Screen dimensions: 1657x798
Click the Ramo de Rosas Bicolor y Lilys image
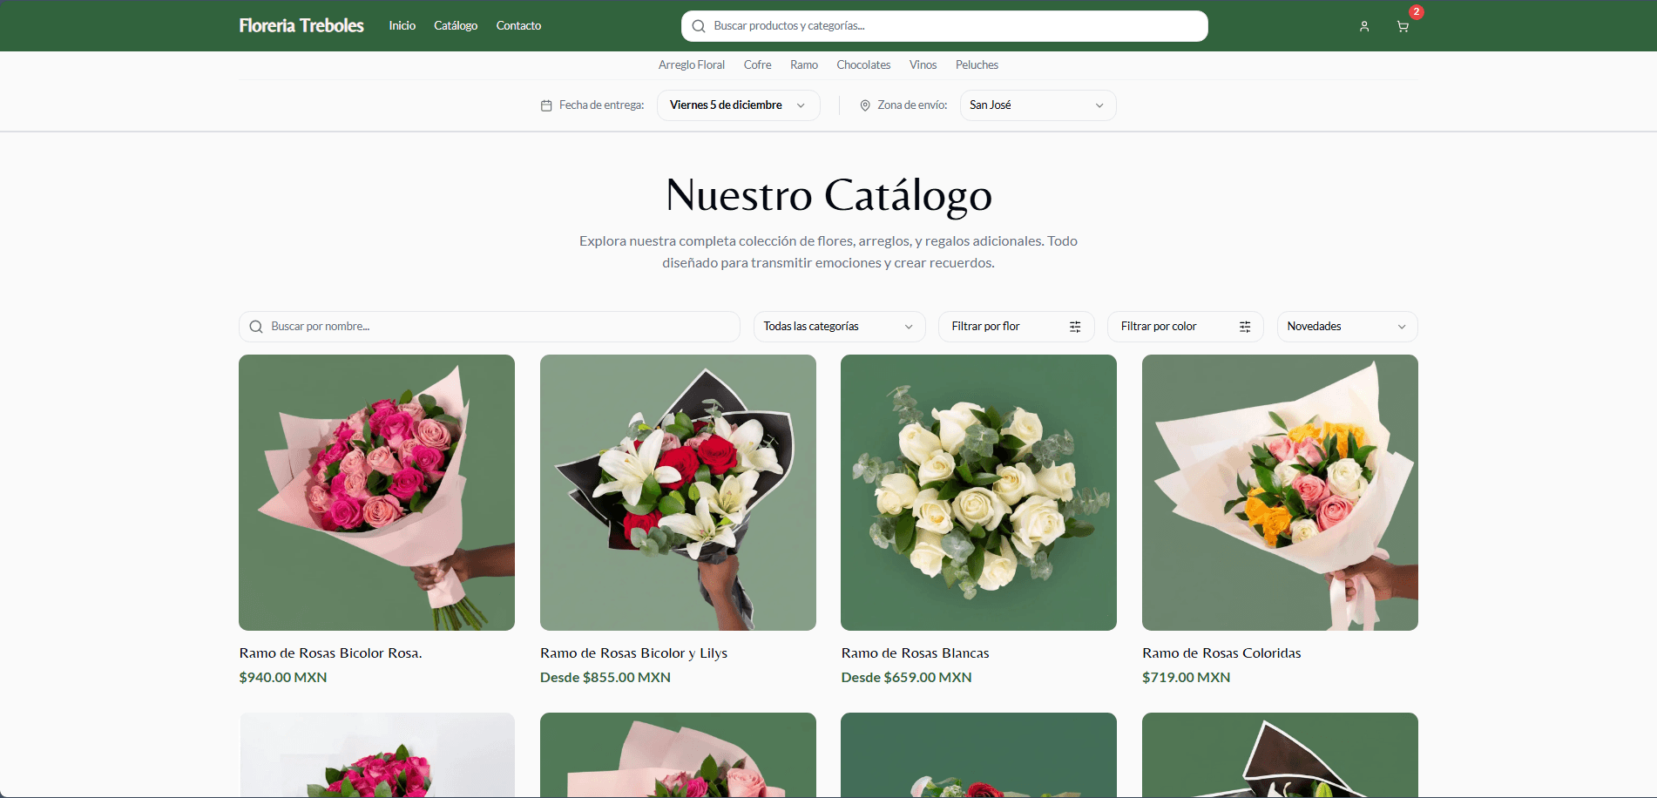pyautogui.click(x=678, y=492)
